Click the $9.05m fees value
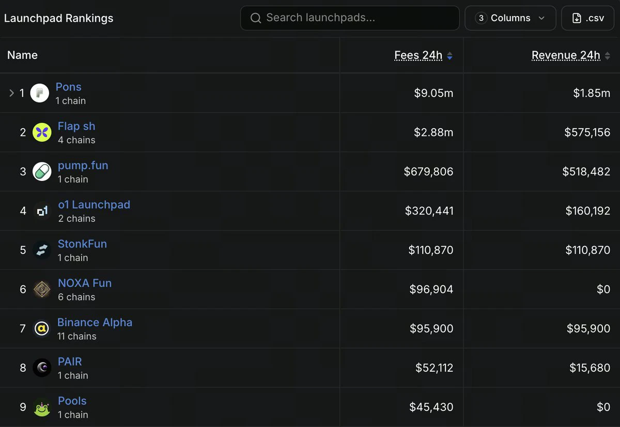Viewport: 620px width, 427px height. point(433,93)
